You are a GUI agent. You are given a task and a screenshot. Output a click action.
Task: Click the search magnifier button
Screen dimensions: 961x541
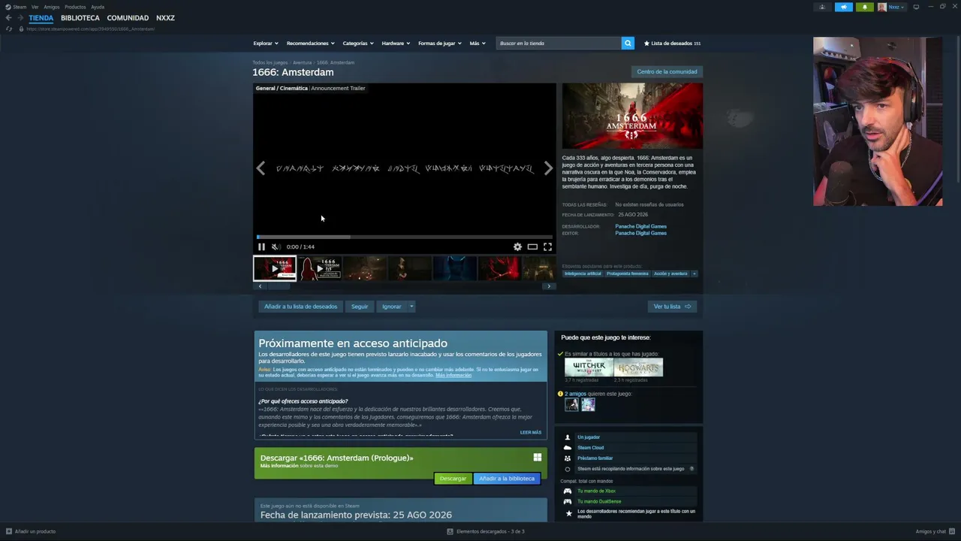[628, 43]
